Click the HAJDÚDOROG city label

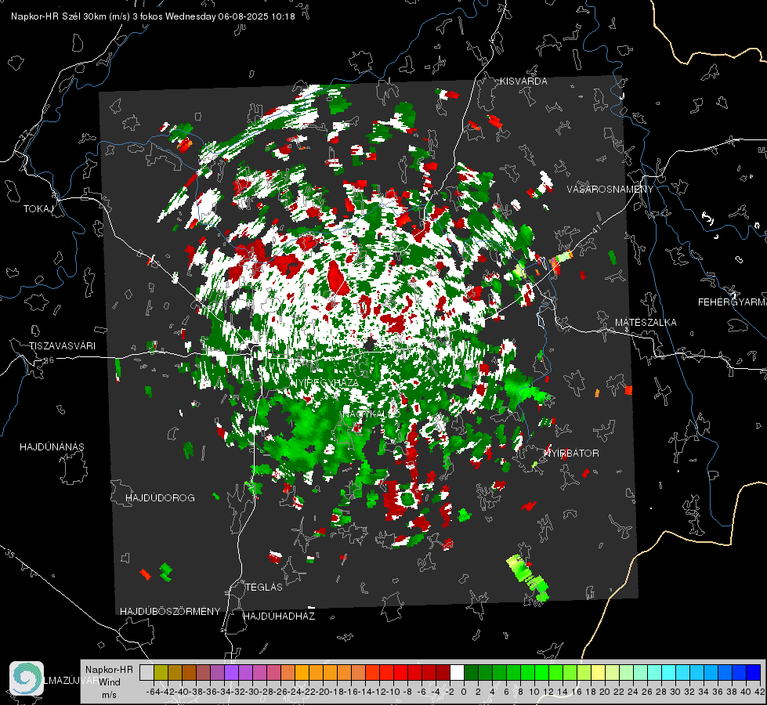pos(160,498)
